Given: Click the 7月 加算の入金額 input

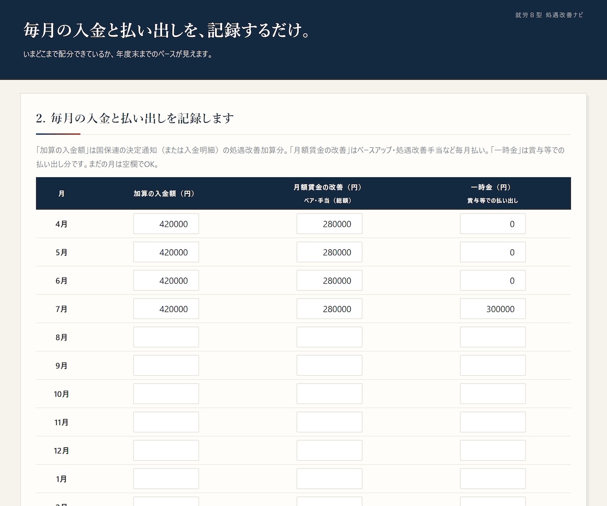Looking at the screenshot, I should [x=166, y=309].
